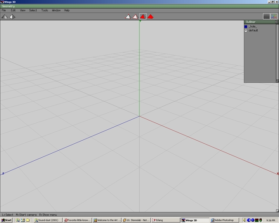Click blue swatch next to _hole_
The height and width of the screenshot is (223, 279).
pyautogui.click(x=246, y=27)
